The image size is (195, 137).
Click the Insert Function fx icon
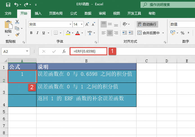[64, 51]
